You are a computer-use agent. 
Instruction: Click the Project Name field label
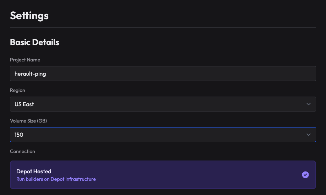coord(25,60)
